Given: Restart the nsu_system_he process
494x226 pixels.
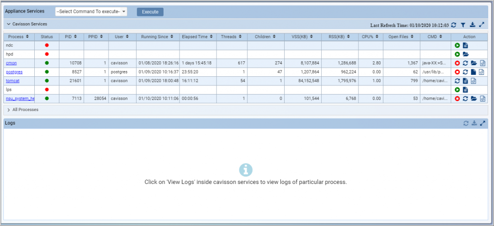Looking at the screenshot, I should click(x=466, y=99).
